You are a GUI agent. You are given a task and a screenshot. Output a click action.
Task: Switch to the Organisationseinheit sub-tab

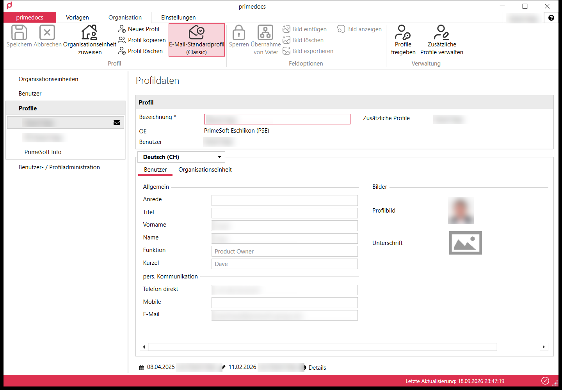205,170
